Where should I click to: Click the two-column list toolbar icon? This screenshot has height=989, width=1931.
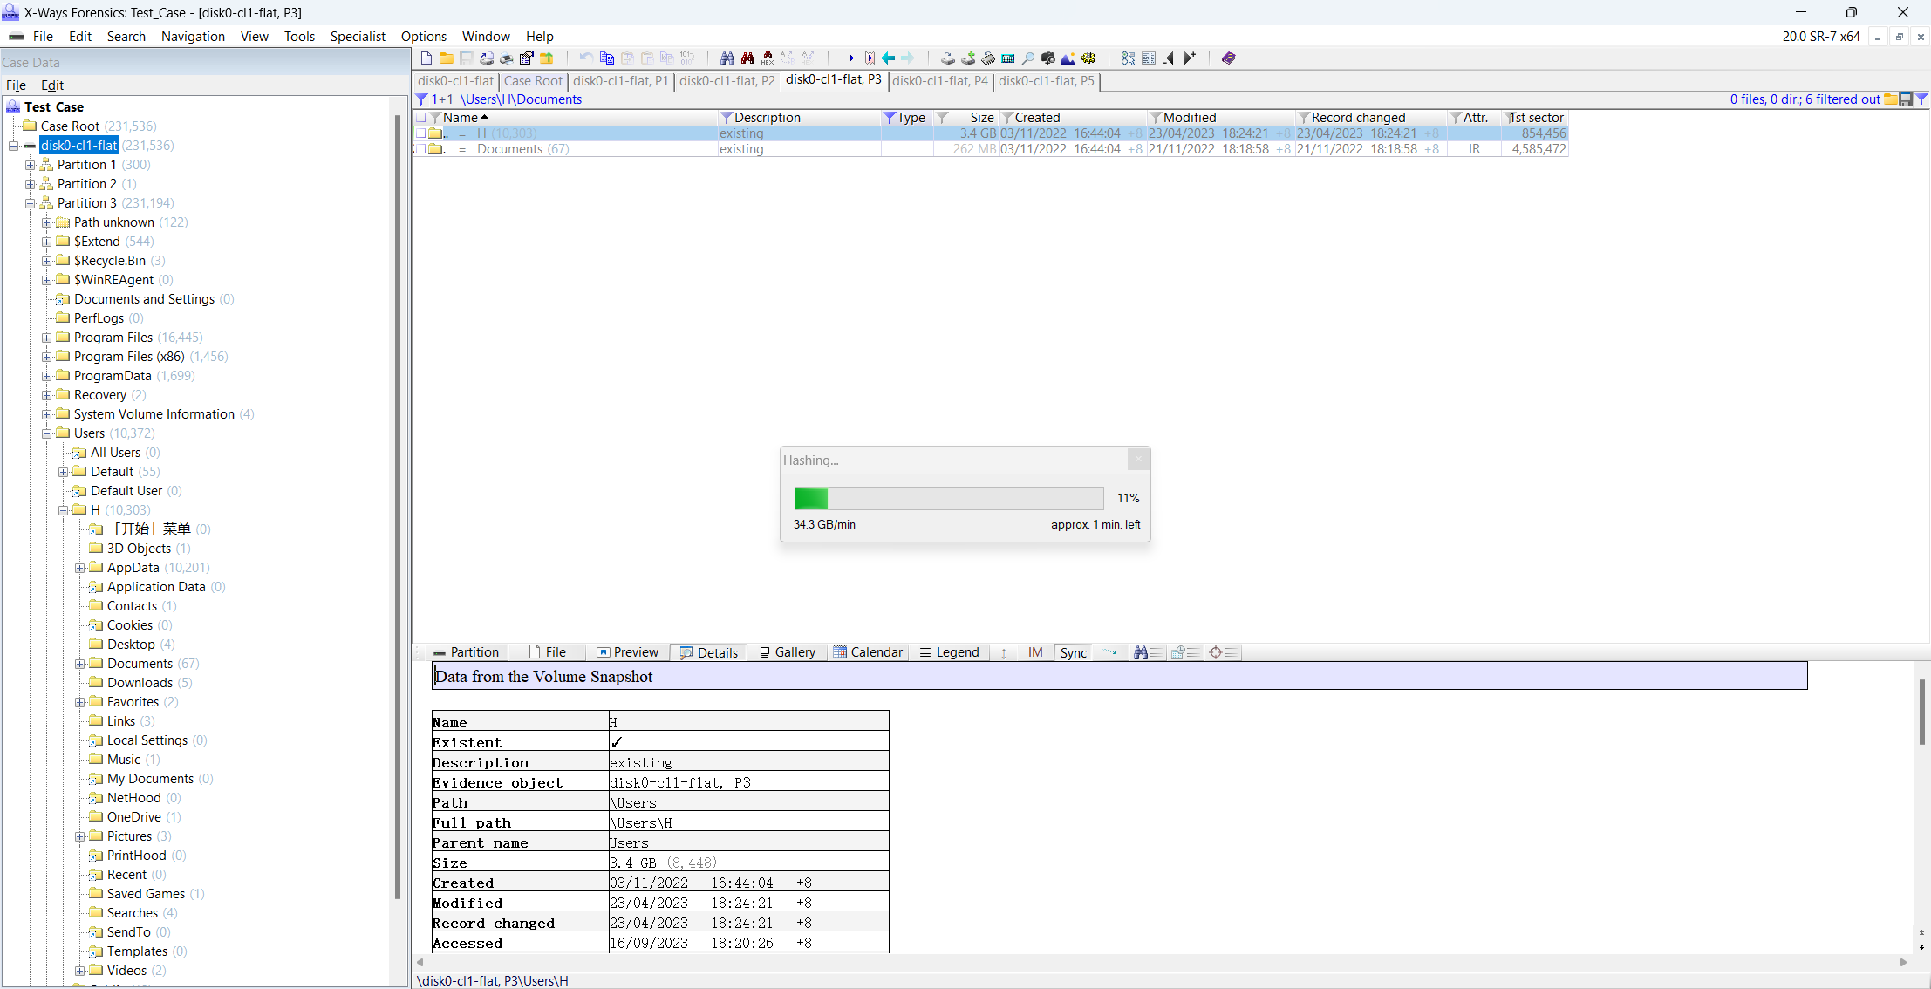point(1149,58)
